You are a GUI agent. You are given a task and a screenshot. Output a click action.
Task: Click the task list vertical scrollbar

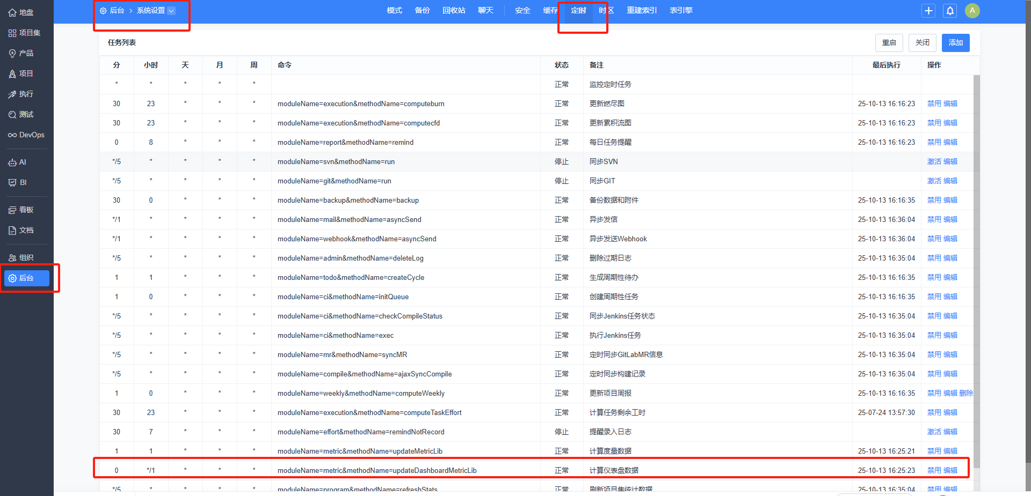pos(976,268)
